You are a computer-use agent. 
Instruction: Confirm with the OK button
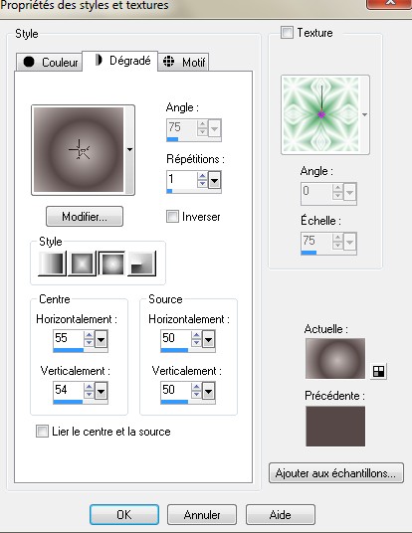coord(124,515)
